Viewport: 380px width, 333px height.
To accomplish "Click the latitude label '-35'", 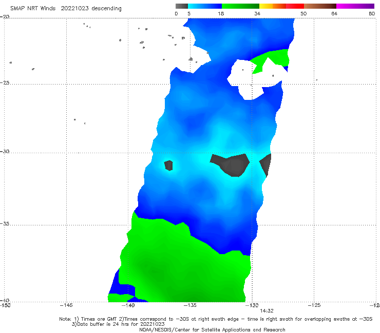I will 5,223.
